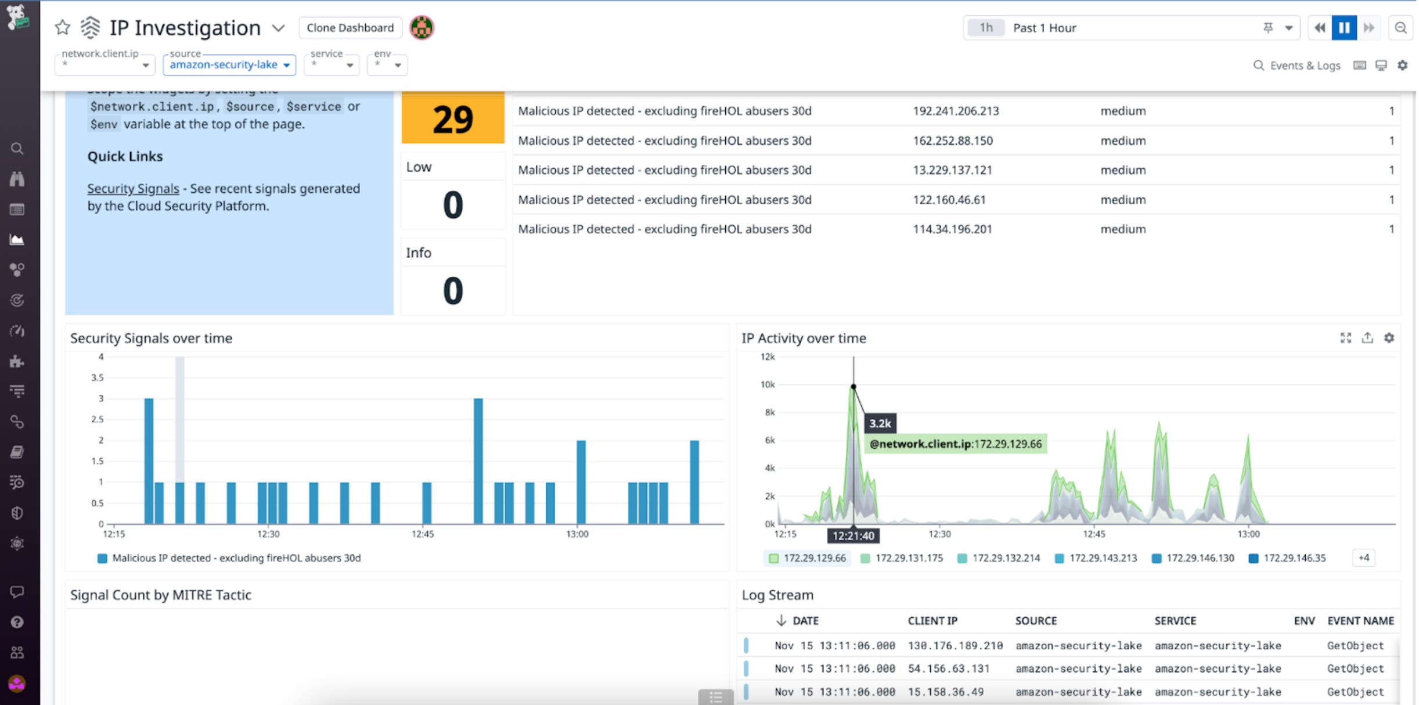Open settings gear on IP Activity widget

click(x=1389, y=337)
